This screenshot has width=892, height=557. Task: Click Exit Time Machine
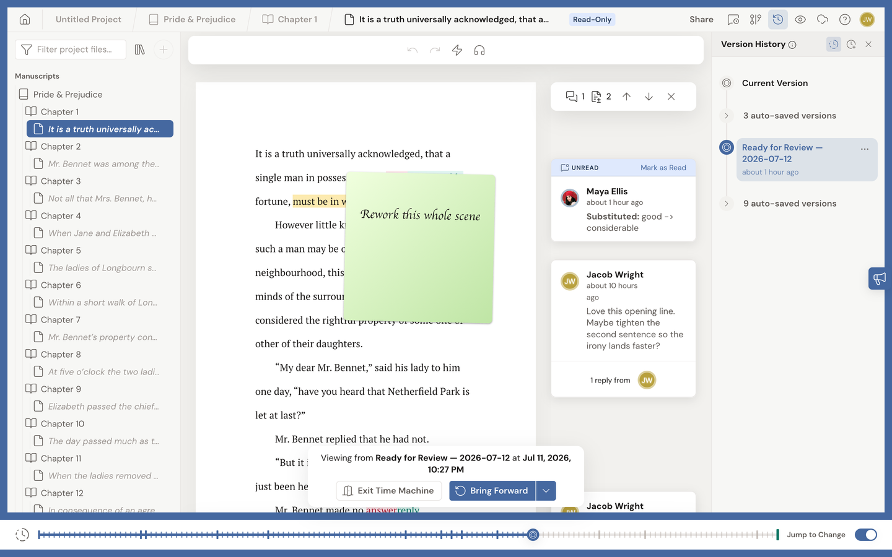tap(389, 491)
